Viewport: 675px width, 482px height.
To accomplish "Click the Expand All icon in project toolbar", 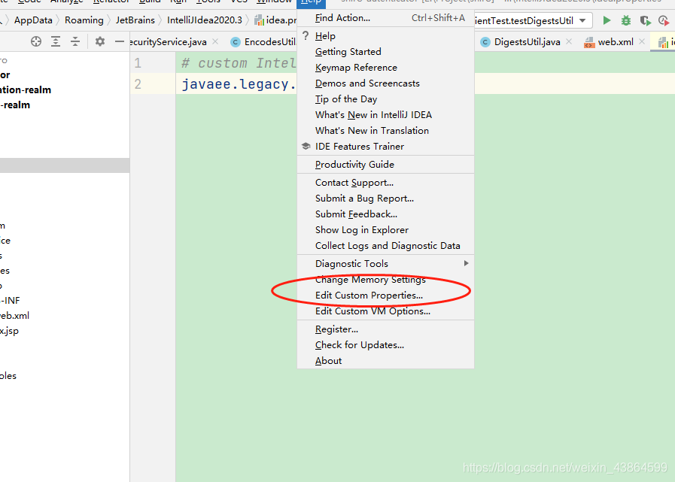I will click(x=56, y=41).
